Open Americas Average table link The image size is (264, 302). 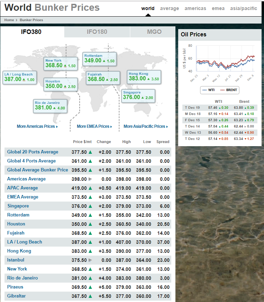coord(26,179)
